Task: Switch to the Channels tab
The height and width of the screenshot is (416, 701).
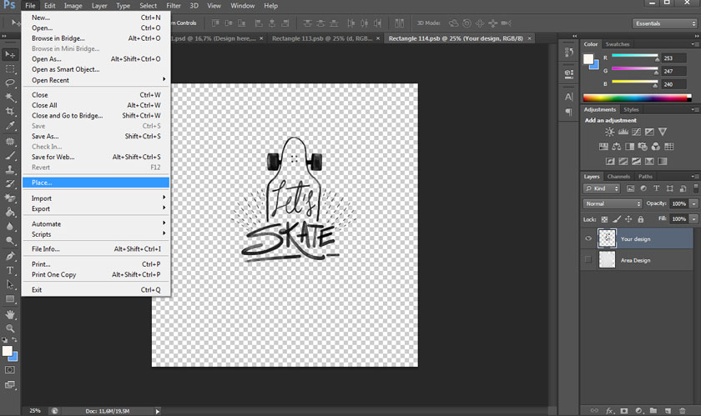Action: [x=618, y=177]
